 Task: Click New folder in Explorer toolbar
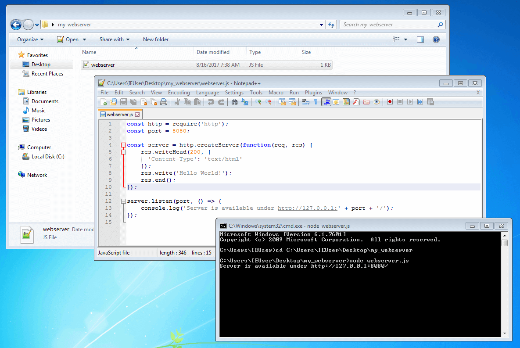pos(156,39)
